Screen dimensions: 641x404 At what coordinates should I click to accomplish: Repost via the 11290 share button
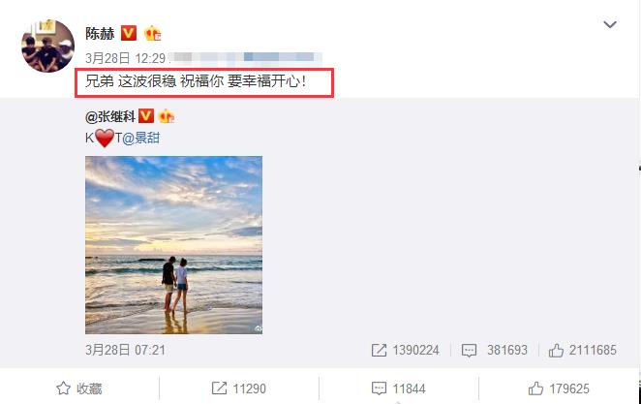click(239, 388)
